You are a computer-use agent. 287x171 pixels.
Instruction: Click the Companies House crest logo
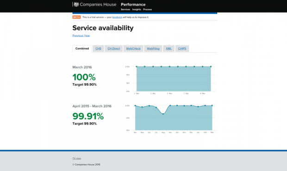coord(76,4)
